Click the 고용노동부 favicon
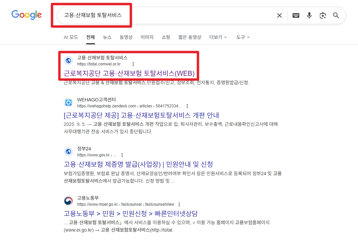The width and height of the screenshot is (358, 242). point(68,201)
